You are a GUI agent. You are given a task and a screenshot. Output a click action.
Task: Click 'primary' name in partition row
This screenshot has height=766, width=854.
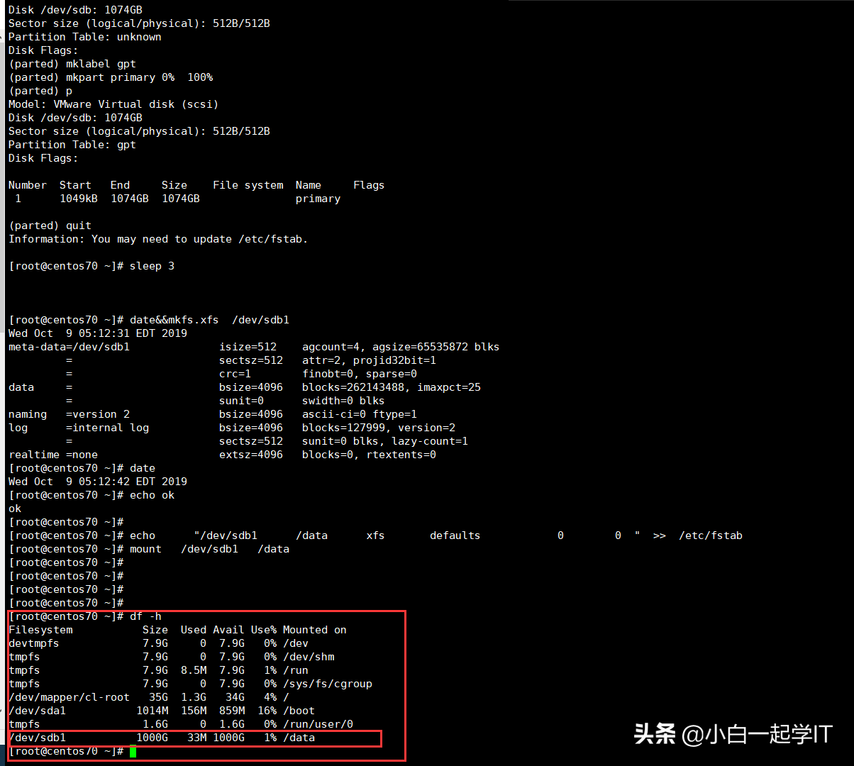click(318, 199)
